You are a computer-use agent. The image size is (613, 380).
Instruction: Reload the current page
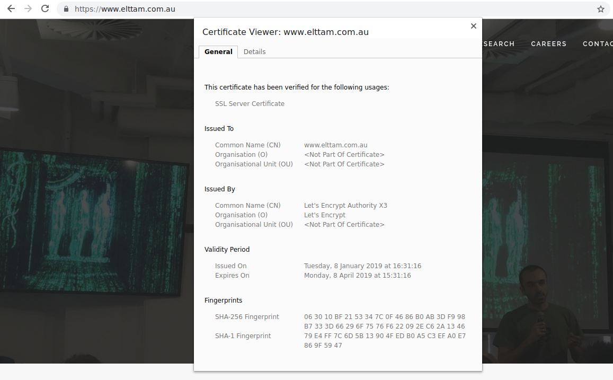point(46,9)
